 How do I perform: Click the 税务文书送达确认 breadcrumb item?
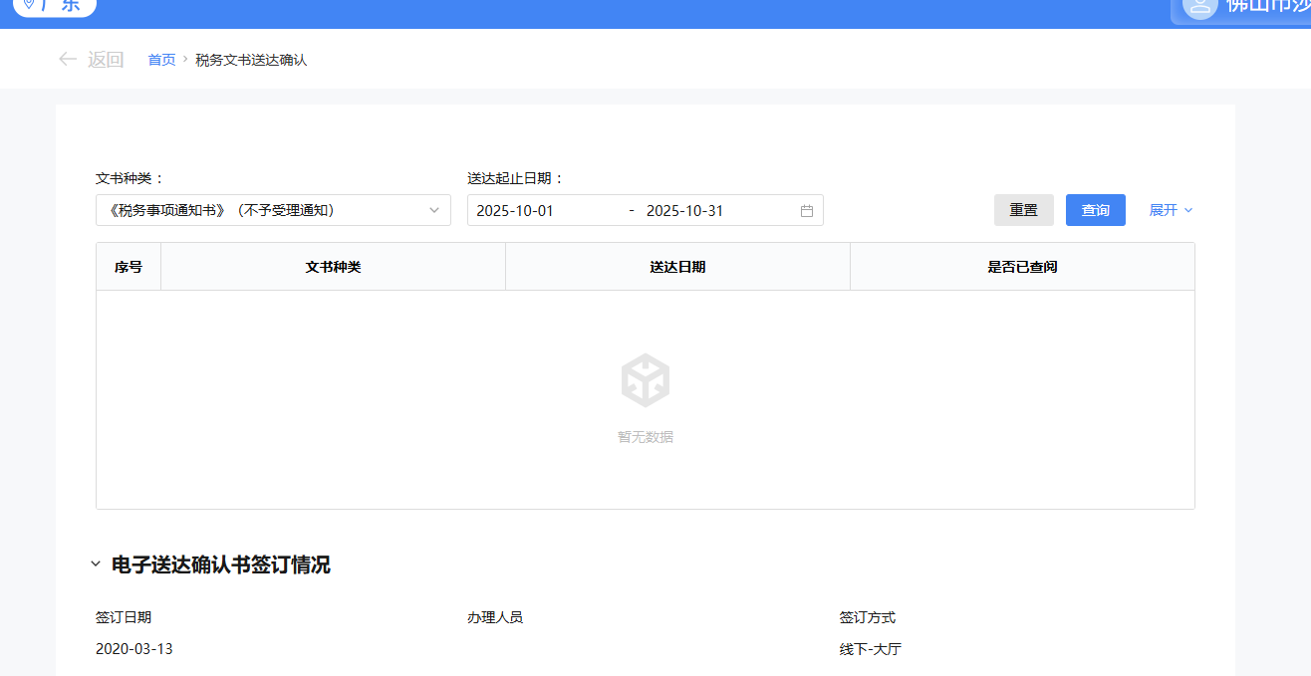[251, 60]
